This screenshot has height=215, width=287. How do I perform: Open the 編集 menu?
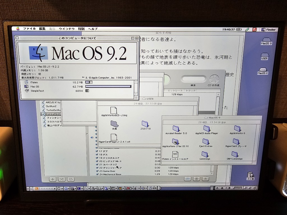point(42,29)
